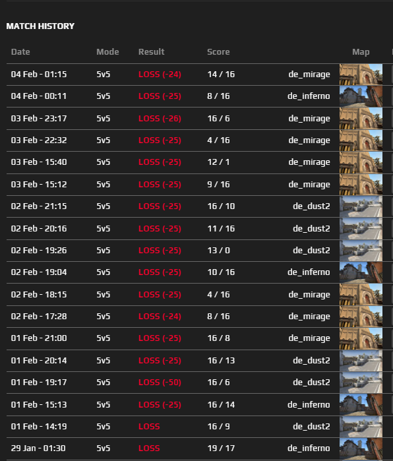This screenshot has width=393, height=461.
Task: Click the 12 / 1 score on 03 Feb 15:40
Action: (218, 162)
